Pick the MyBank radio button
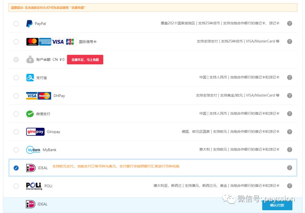The width and height of the screenshot is (305, 213). tap(16, 150)
